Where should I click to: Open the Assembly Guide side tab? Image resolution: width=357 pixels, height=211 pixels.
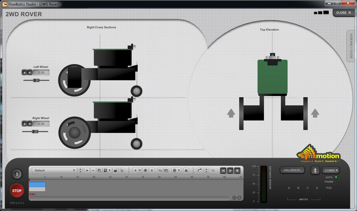coord(351,46)
